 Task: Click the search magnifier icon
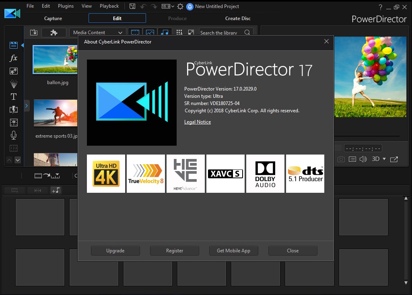click(x=247, y=32)
